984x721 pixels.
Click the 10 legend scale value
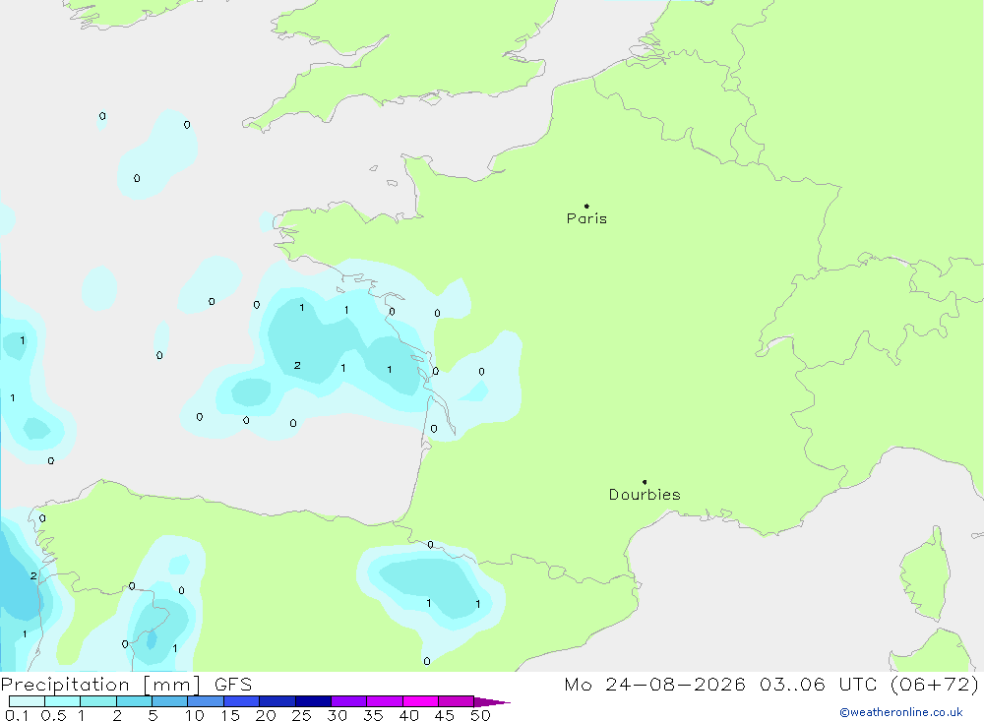tap(195, 715)
